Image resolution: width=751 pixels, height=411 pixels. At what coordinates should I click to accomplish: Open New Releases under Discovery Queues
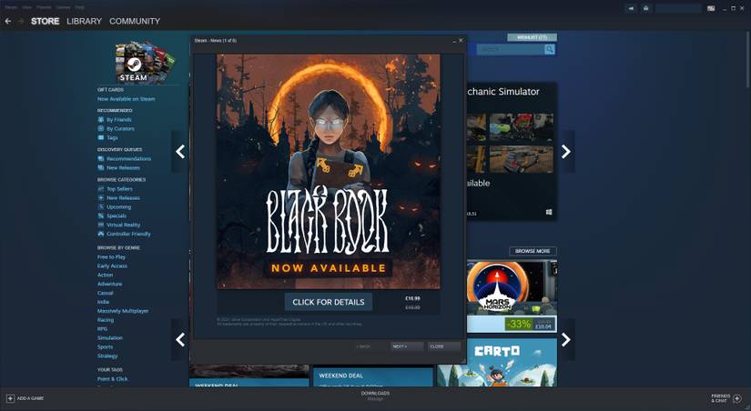tap(123, 168)
